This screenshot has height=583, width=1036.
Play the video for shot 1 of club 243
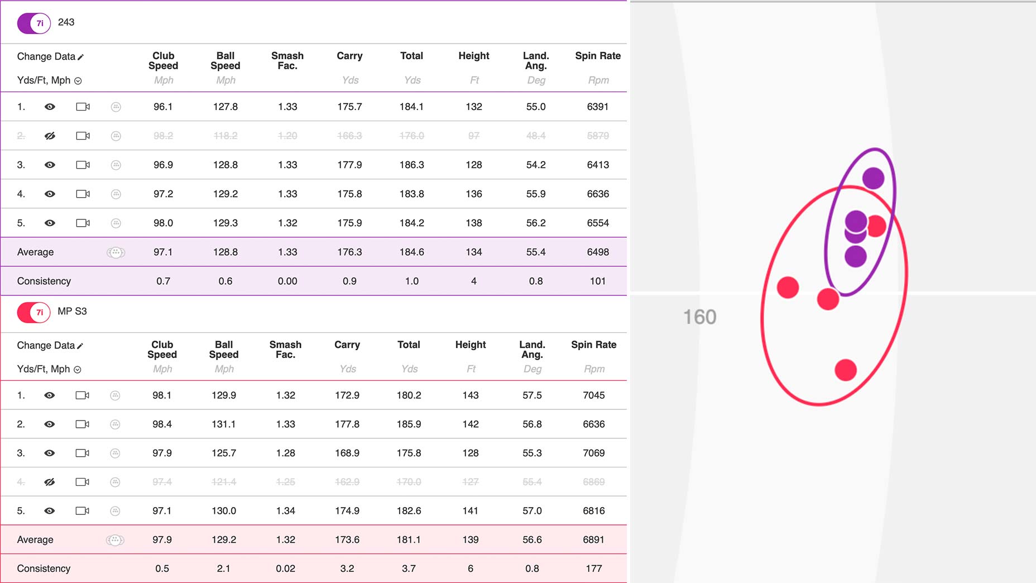point(82,106)
